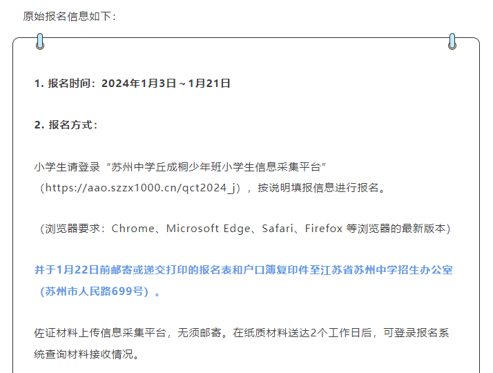Viewport: 493px width, 373px height.
Task: Click the right blue binder clip icon
Action: click(x=452, y=41)
